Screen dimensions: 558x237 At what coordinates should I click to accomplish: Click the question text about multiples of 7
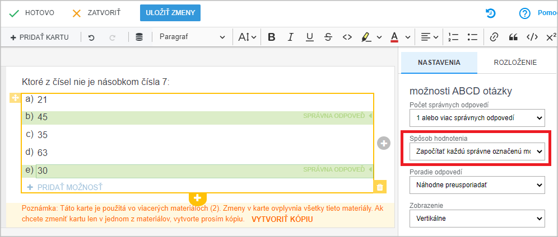pyautogui.click(x=96, y=83)
